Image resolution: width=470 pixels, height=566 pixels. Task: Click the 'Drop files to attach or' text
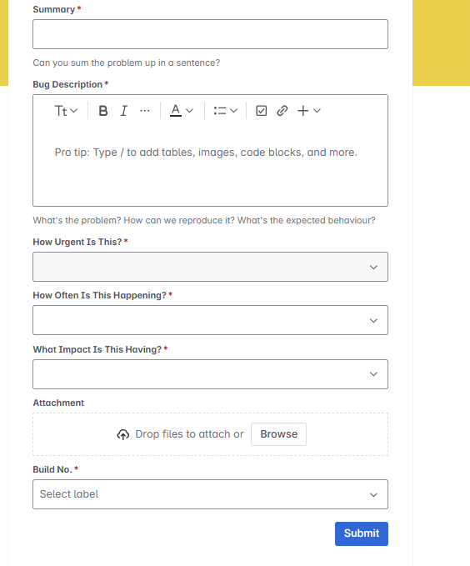click(x=189, y=434)
